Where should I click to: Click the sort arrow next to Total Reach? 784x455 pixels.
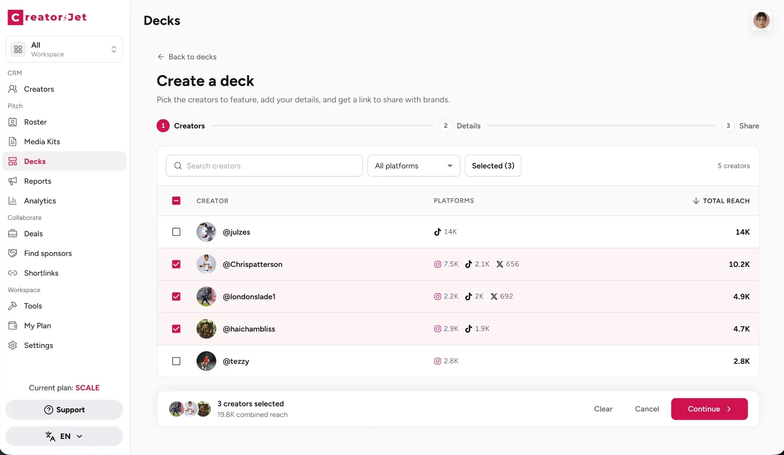[x=696, y=201]
